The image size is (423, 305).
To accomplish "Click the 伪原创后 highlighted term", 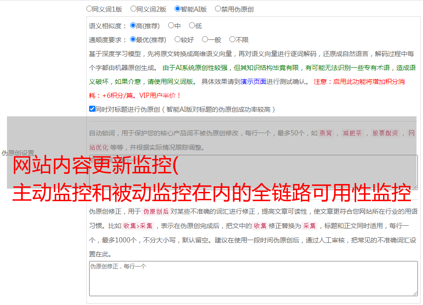I will (x=156, y=212).
